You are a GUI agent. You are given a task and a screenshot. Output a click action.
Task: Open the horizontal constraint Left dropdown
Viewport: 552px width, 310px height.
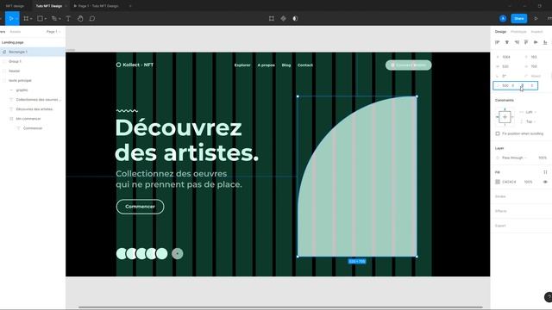pos(529,112)
